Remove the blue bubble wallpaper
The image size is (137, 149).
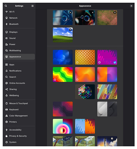tap(70, 13)
